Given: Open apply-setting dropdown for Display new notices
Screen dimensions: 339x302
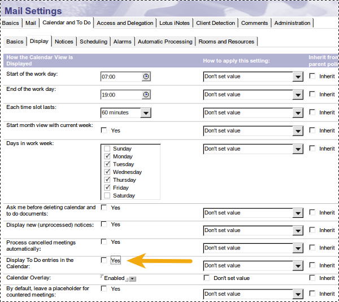Looking at the screenshot, I should [298, 230].
